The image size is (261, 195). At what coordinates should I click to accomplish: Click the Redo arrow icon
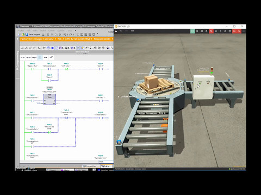71,34
